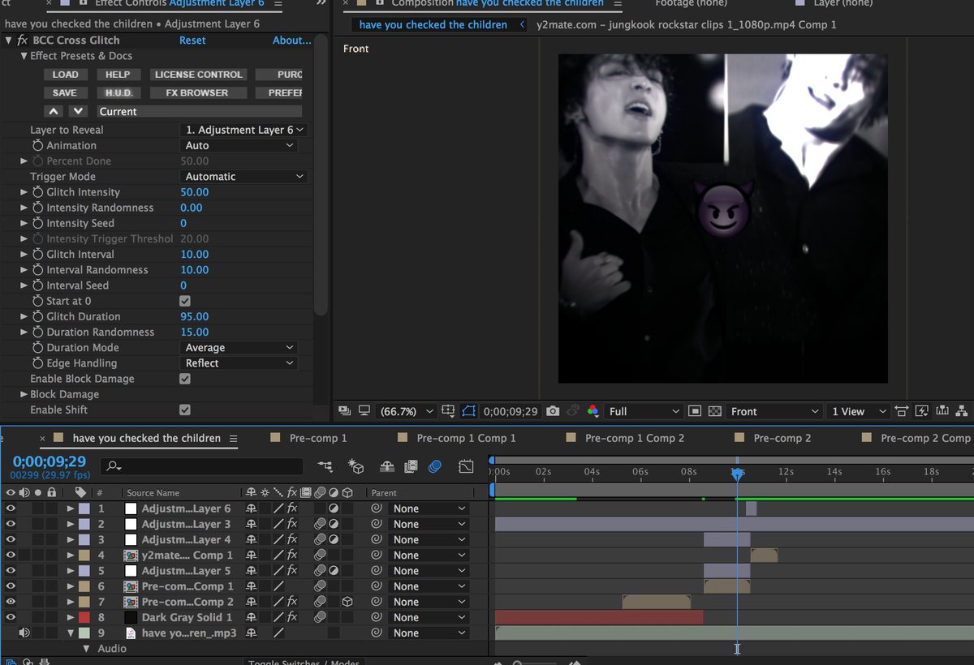This screenshot has height=665, width=974.
Task: Uncheck Enable Shift checkbox
Action: point(185,410)
